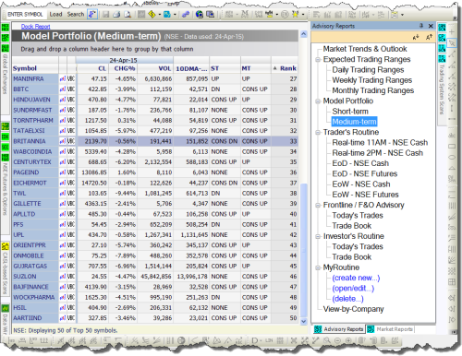The height and width of the screenshot is (356, 462).
Task: Select Market Trends & Outlook
Action: click(365, 49)
